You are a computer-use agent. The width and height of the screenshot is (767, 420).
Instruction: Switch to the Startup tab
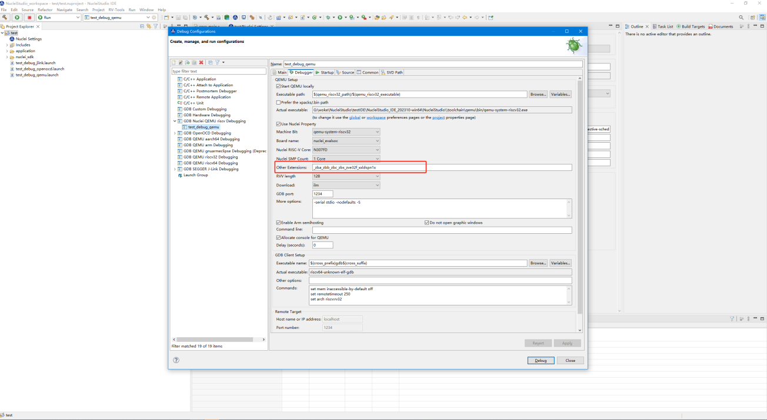pyautogui.click(x=325, y=72)
